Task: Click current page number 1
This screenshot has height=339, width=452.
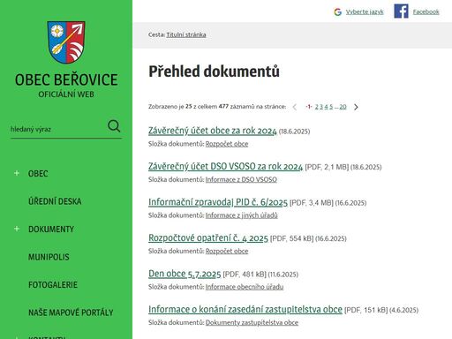Action: click(309, 107)
